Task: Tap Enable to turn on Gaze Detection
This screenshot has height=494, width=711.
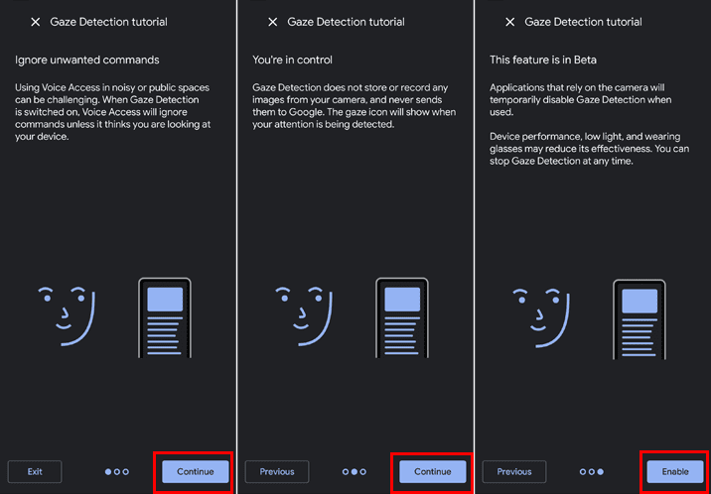Action: click(x=675, y=472)
